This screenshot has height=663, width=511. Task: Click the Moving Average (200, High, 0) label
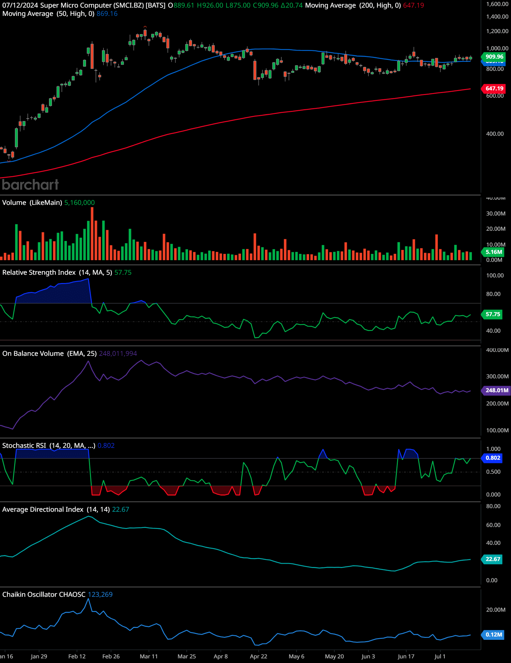(x=353, y=5)
